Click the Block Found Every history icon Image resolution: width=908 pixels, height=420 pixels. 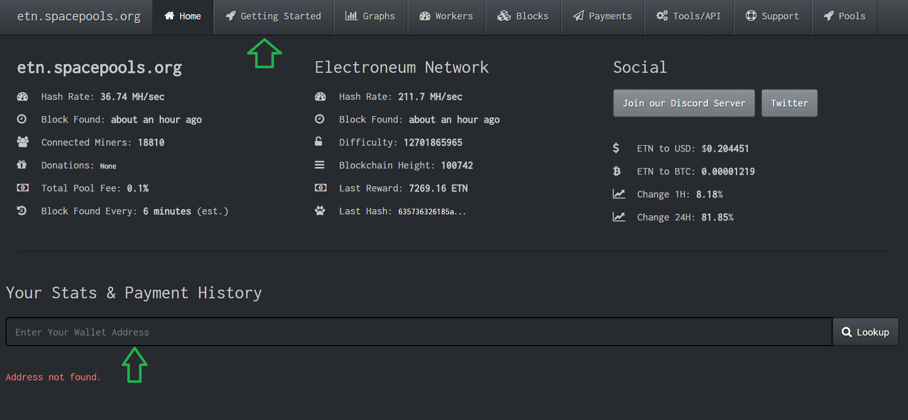click(x=22, y=211)
